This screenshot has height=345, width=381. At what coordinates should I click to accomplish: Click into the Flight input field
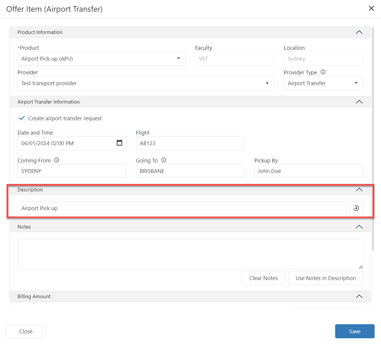(190, 143)
